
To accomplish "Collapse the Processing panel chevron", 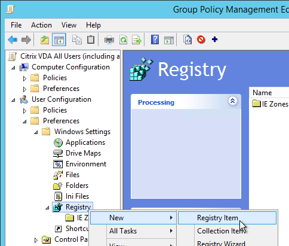I will pyautogui.click(x=232, y=101).
